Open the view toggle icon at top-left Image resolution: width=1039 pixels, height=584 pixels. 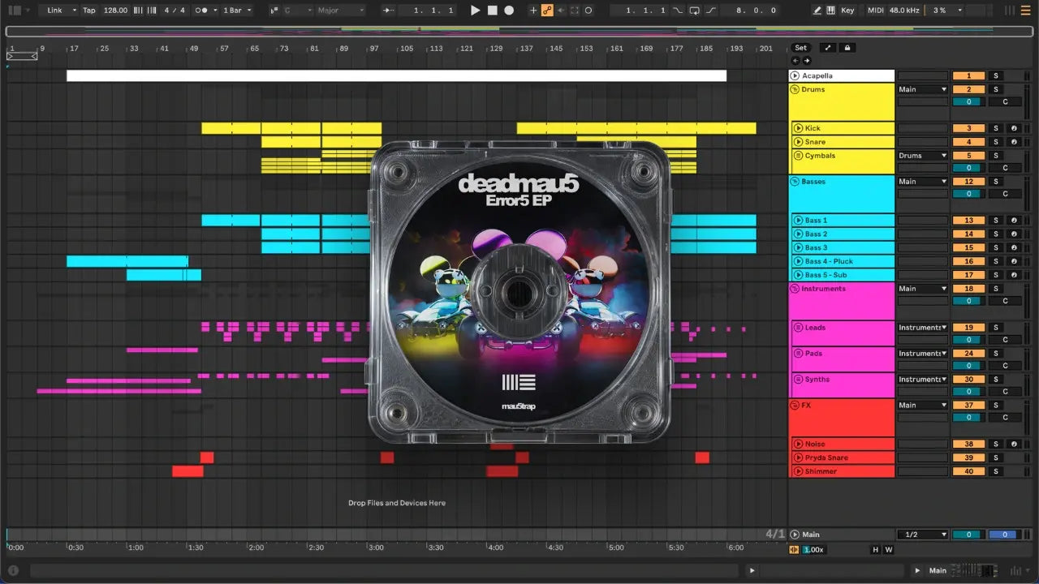coord(15,11)
